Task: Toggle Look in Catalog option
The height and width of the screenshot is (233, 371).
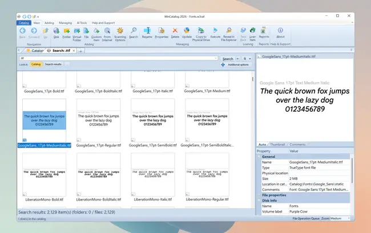Action: coord(36,64)
